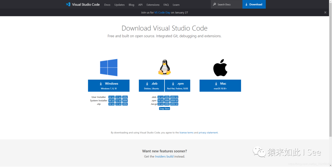Open the API navigation link
The width and height of the screenshot is (332, 167).
point(140,5)
